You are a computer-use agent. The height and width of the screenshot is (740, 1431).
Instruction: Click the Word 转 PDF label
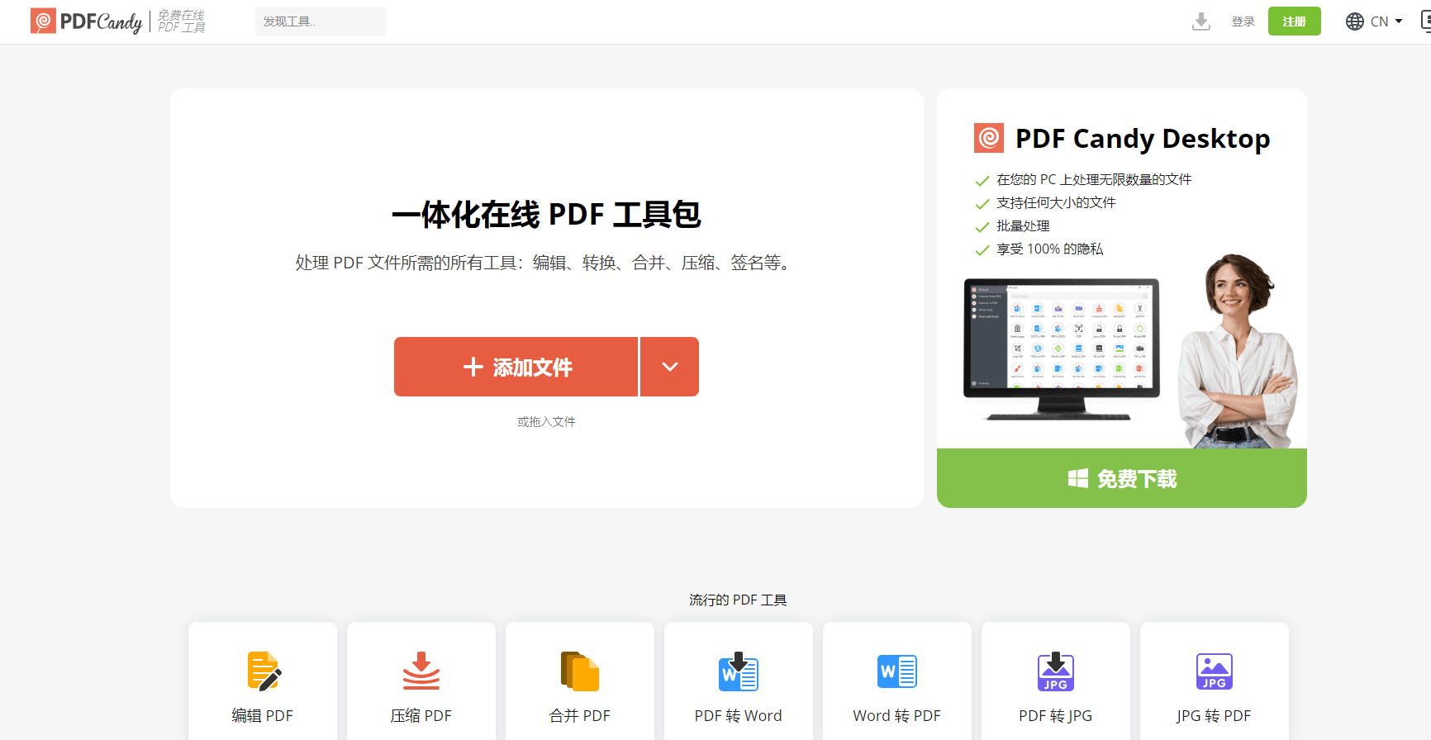coord(897,716)
